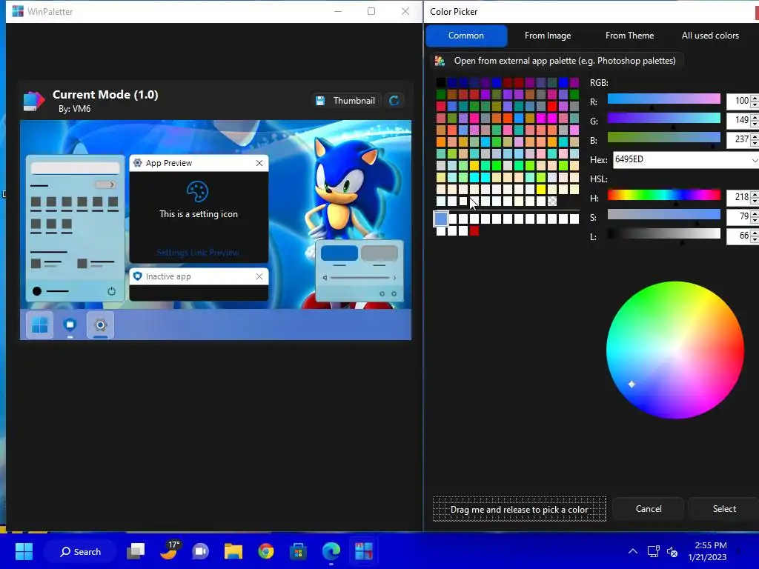The width and height of the screenshot is (759, 569).
Task: Launch Google Chrome from the taskbar
Action: click(x=266, y=551)
